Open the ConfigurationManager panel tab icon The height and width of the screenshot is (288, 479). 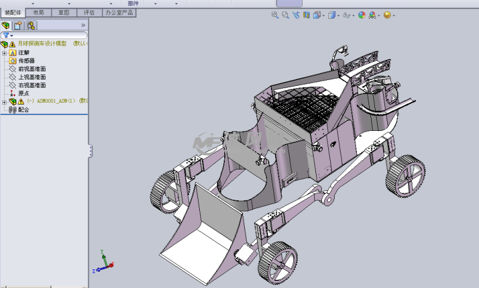tap(31, 25)
